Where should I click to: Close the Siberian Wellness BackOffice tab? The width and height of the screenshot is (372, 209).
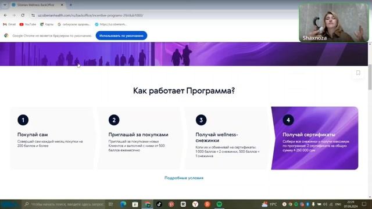pyautogui.click(x=62, y=5)
